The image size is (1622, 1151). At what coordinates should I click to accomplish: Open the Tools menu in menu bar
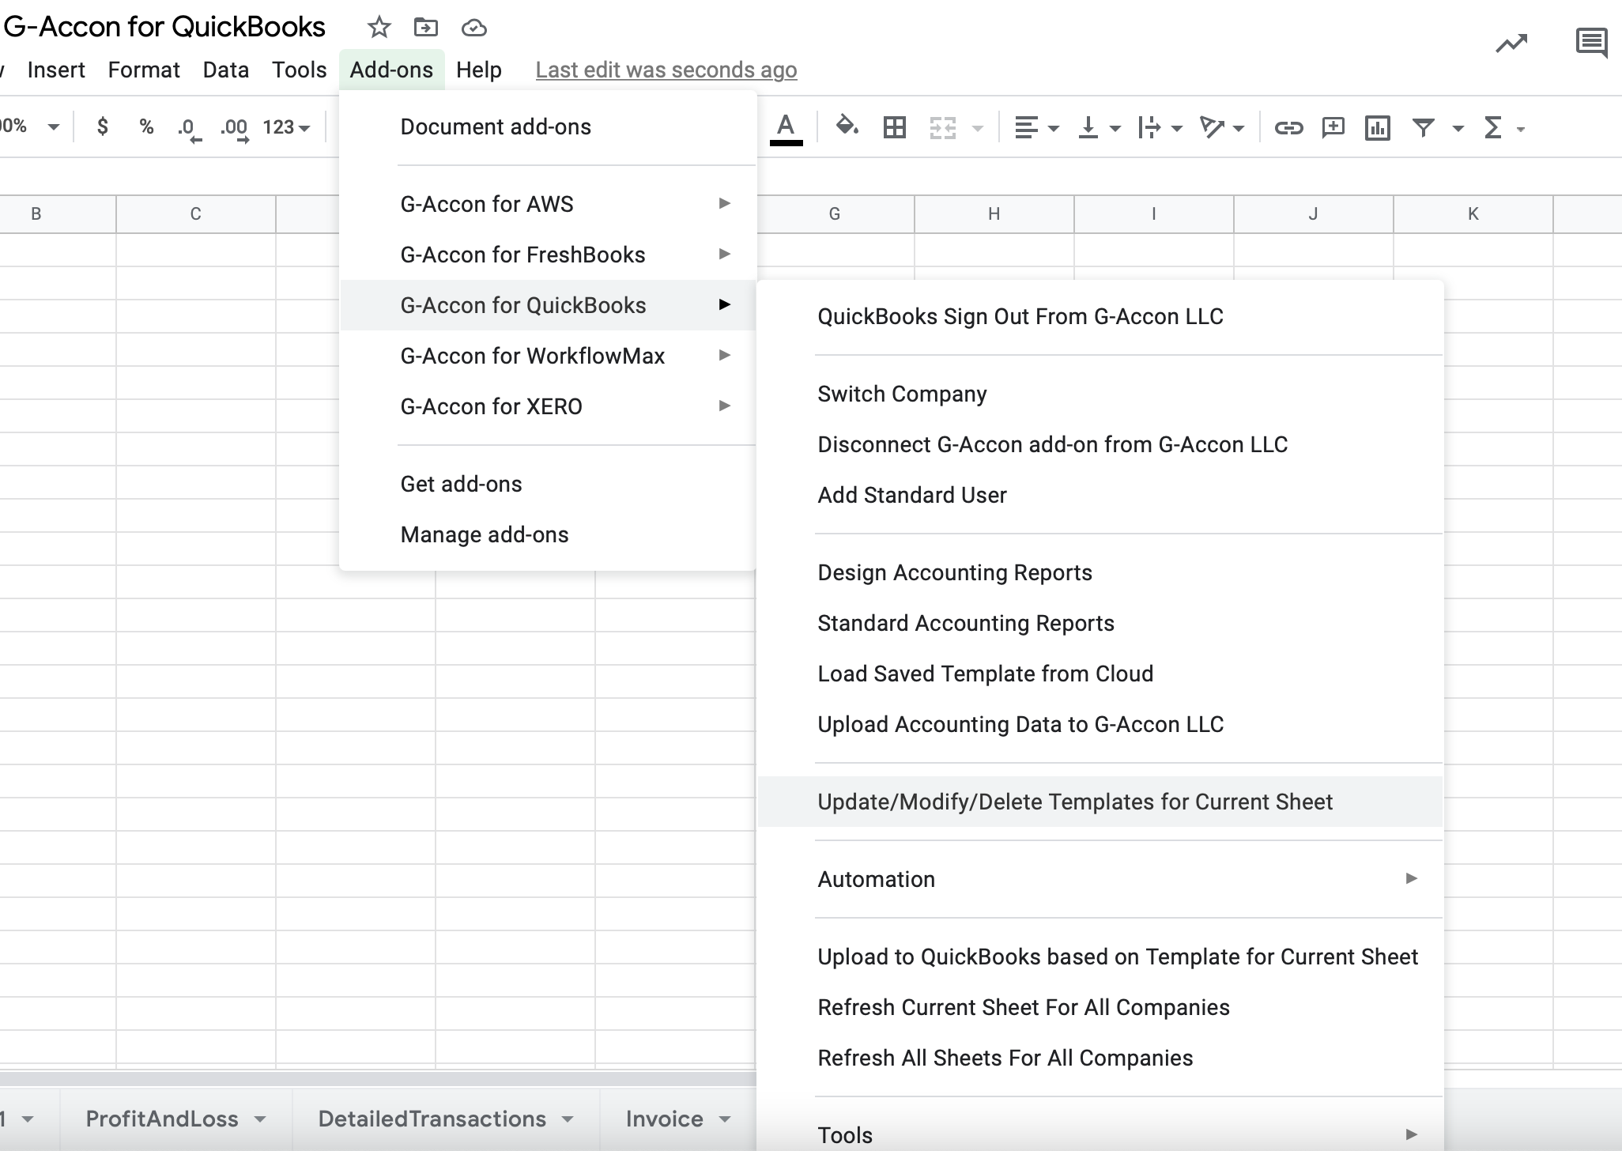click(299, 70)
